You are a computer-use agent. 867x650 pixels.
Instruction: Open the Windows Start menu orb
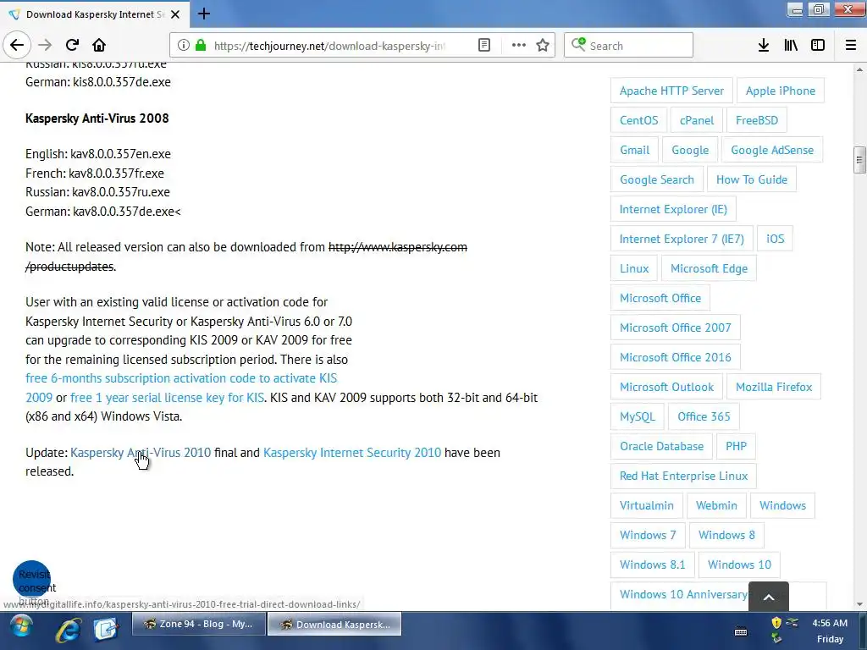click(20, 628)
